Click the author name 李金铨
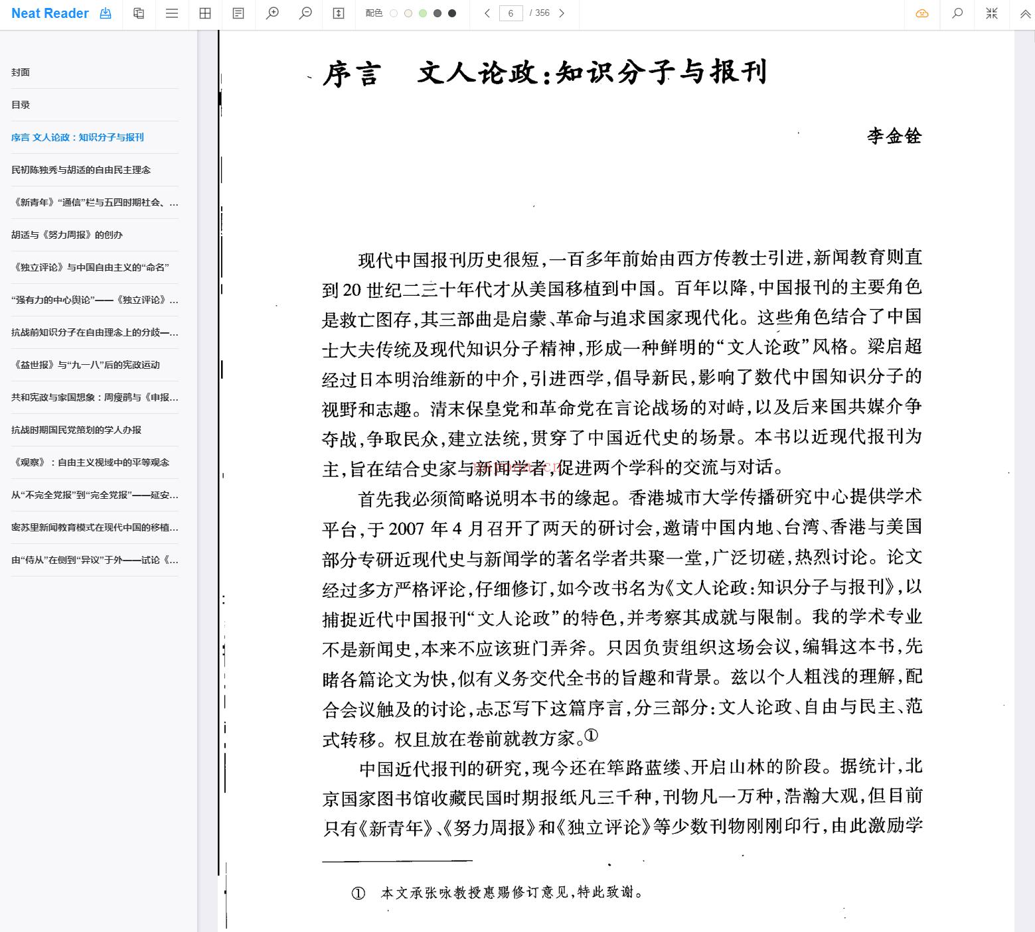This screenshot has height=932, width=1035. (x=894, y=136)
